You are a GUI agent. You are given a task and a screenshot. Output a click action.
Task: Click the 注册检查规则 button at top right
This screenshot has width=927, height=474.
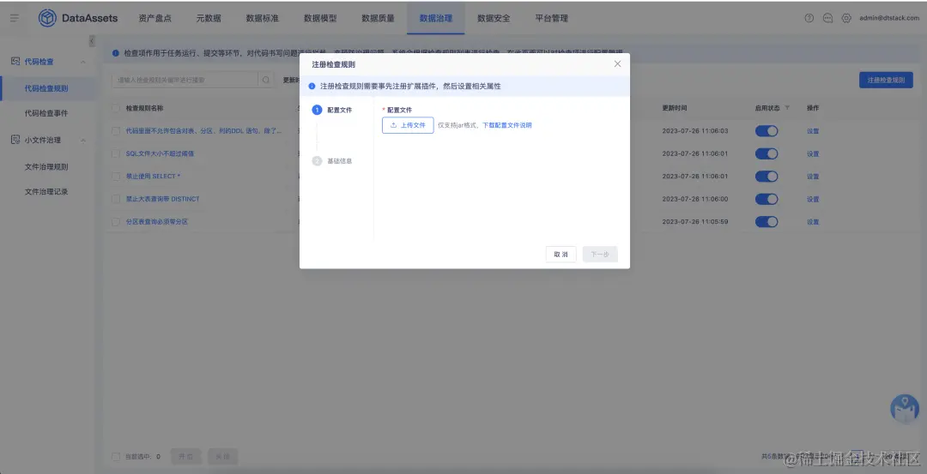(x=886, y=80)
